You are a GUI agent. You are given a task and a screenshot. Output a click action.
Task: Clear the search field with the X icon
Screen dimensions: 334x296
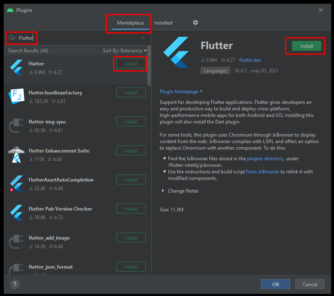(x=143, y=38)
